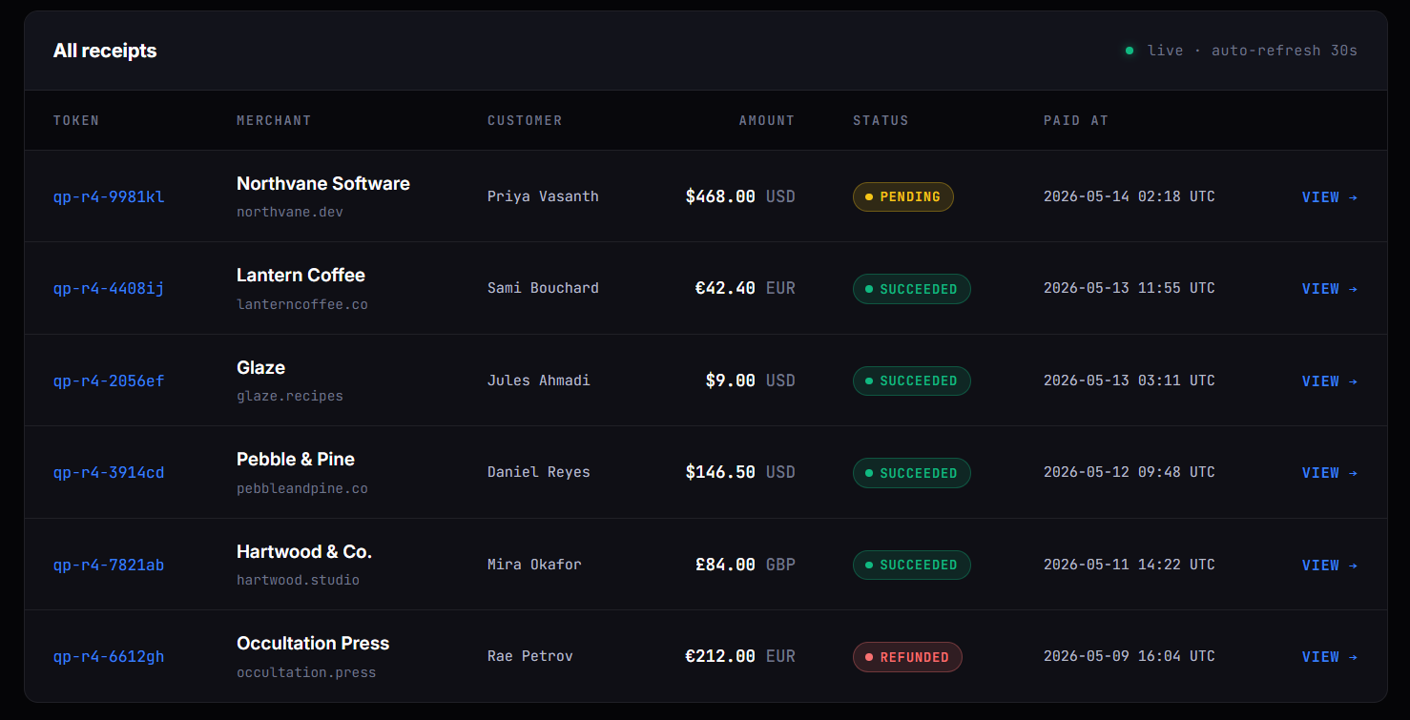Select merchant name Lantern Coffee
Image resolution: width=1410 pixels, height=720 pixels.
[x=301, y=276]
